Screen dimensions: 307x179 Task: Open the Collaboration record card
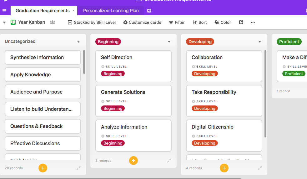pyautogui.click(x=224, y=66)
